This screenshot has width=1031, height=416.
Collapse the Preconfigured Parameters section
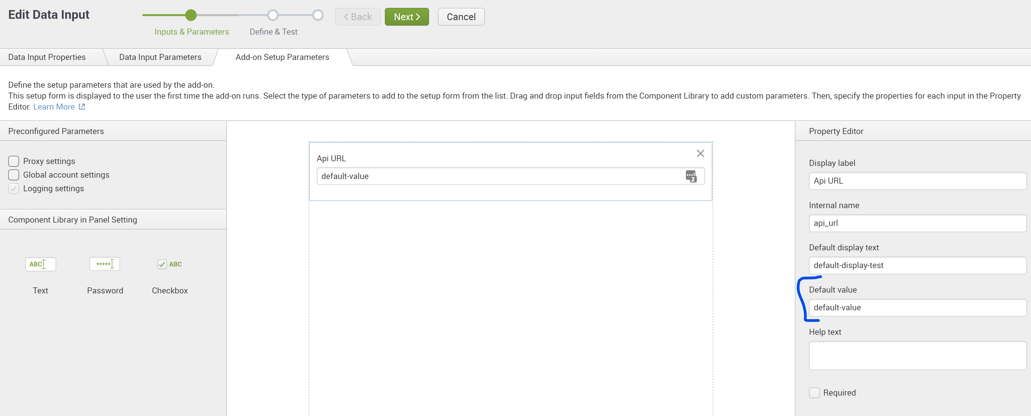tap(56, 131)
